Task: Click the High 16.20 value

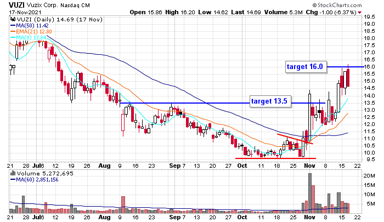Action: pyautogui.click(x=180, y=12)
